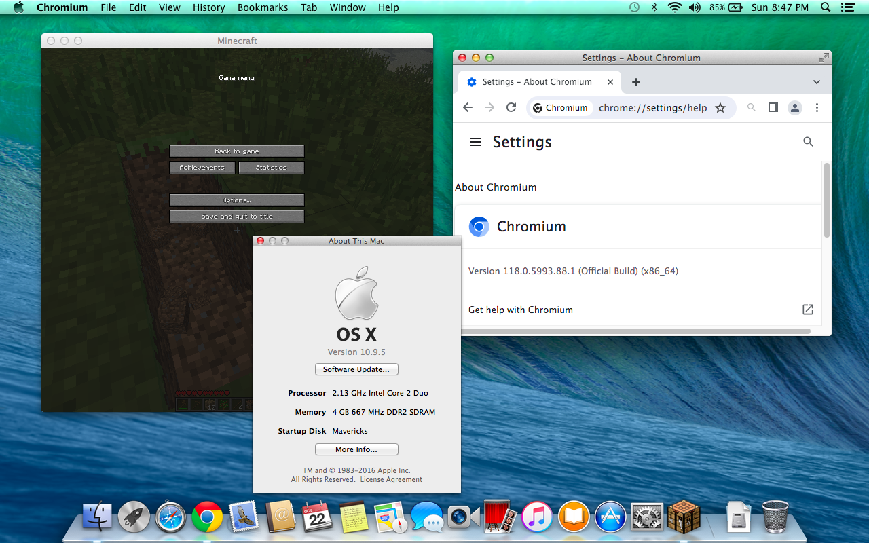Screen dimensions: 869x543
Task: Click Back to game in Minecraft
Action: coord(237,151)
